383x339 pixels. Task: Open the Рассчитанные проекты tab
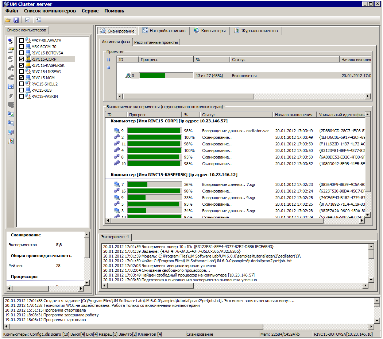pos(156,42)
